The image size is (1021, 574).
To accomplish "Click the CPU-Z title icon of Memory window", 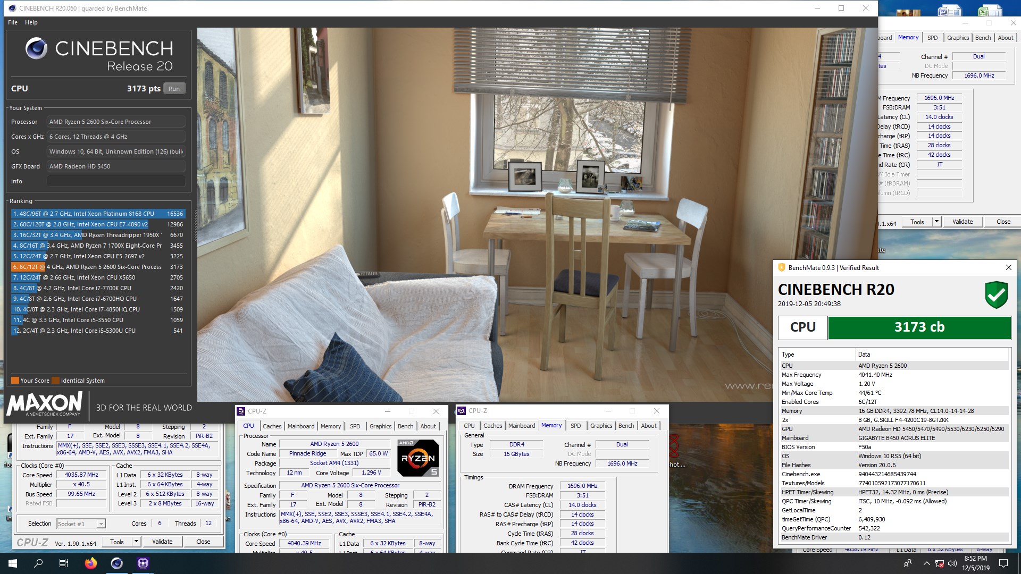I will pos(462,411).
